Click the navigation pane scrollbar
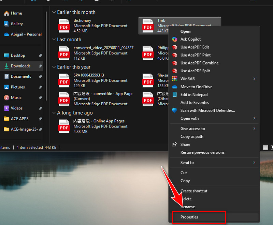The width and height of the screenshot is (273, 225). coord(46,56)
